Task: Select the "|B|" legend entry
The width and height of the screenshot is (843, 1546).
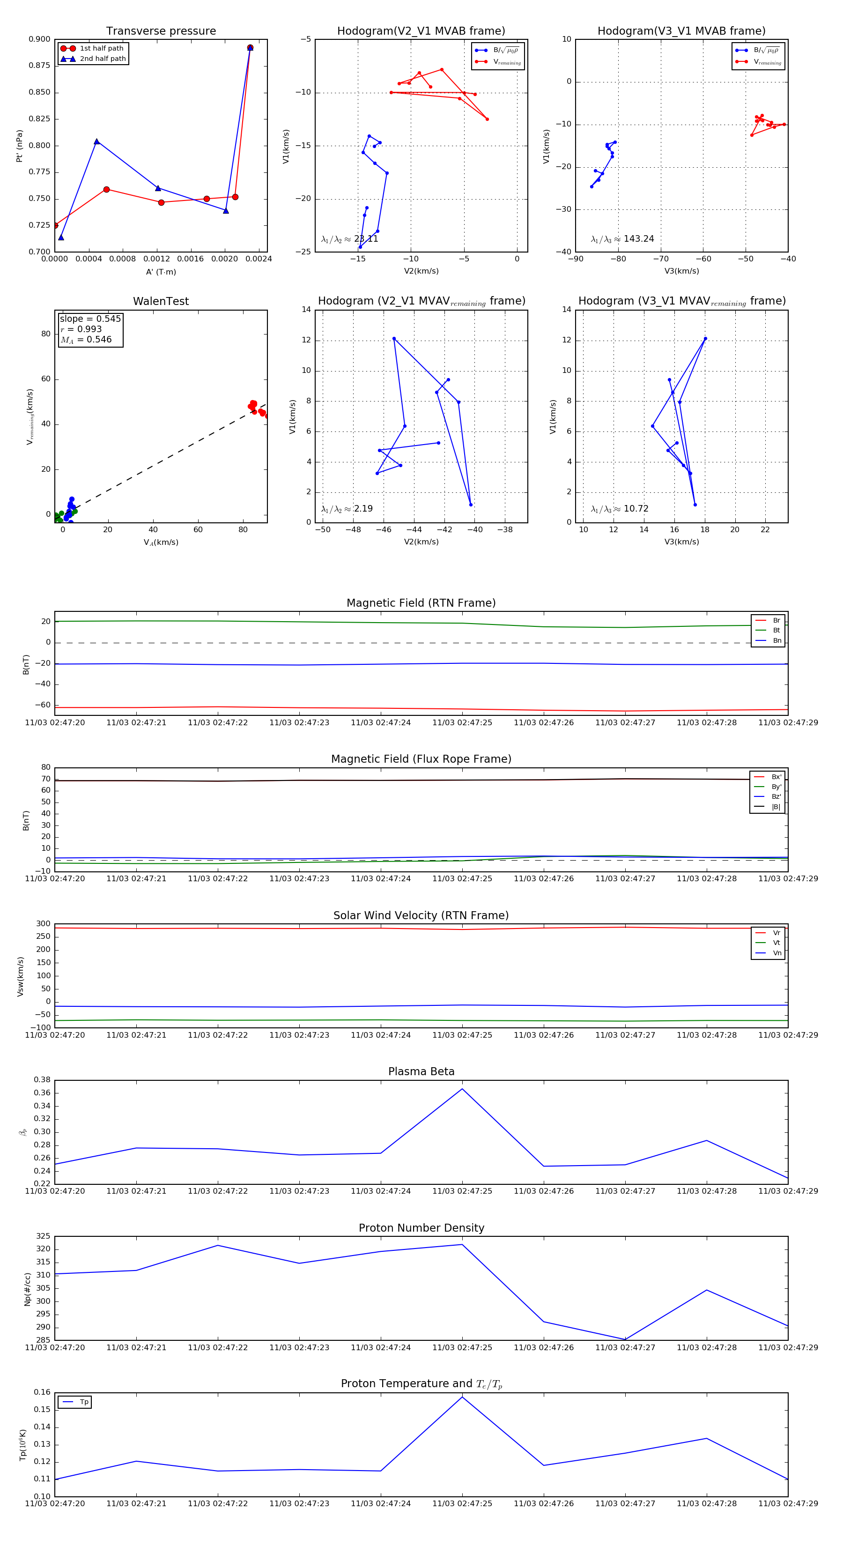Action: click(x=768, y=807)
